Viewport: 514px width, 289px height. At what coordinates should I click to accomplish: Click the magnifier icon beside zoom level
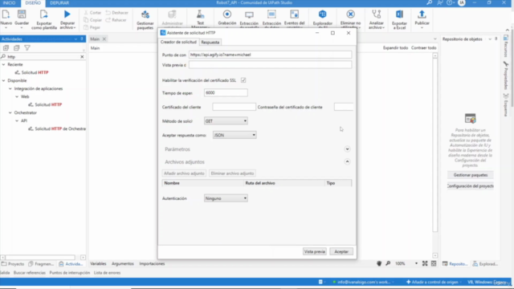(388, 263)
